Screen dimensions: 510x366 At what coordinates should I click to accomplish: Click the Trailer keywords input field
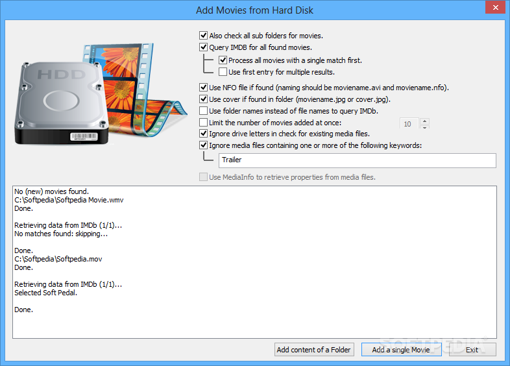(357, 160)
